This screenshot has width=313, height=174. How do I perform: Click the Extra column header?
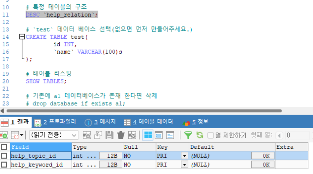[x=291, y=147]
